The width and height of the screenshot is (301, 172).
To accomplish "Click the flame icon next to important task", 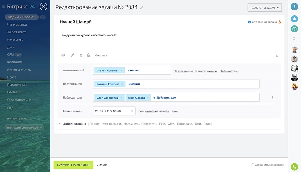I will pos(279,22).
